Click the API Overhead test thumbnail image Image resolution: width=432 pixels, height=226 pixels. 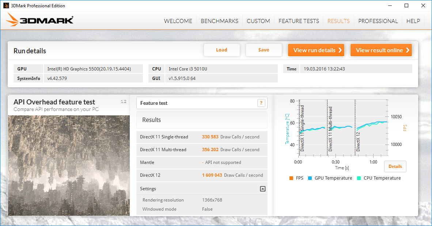pyautogui.click(x=69, y=165)
